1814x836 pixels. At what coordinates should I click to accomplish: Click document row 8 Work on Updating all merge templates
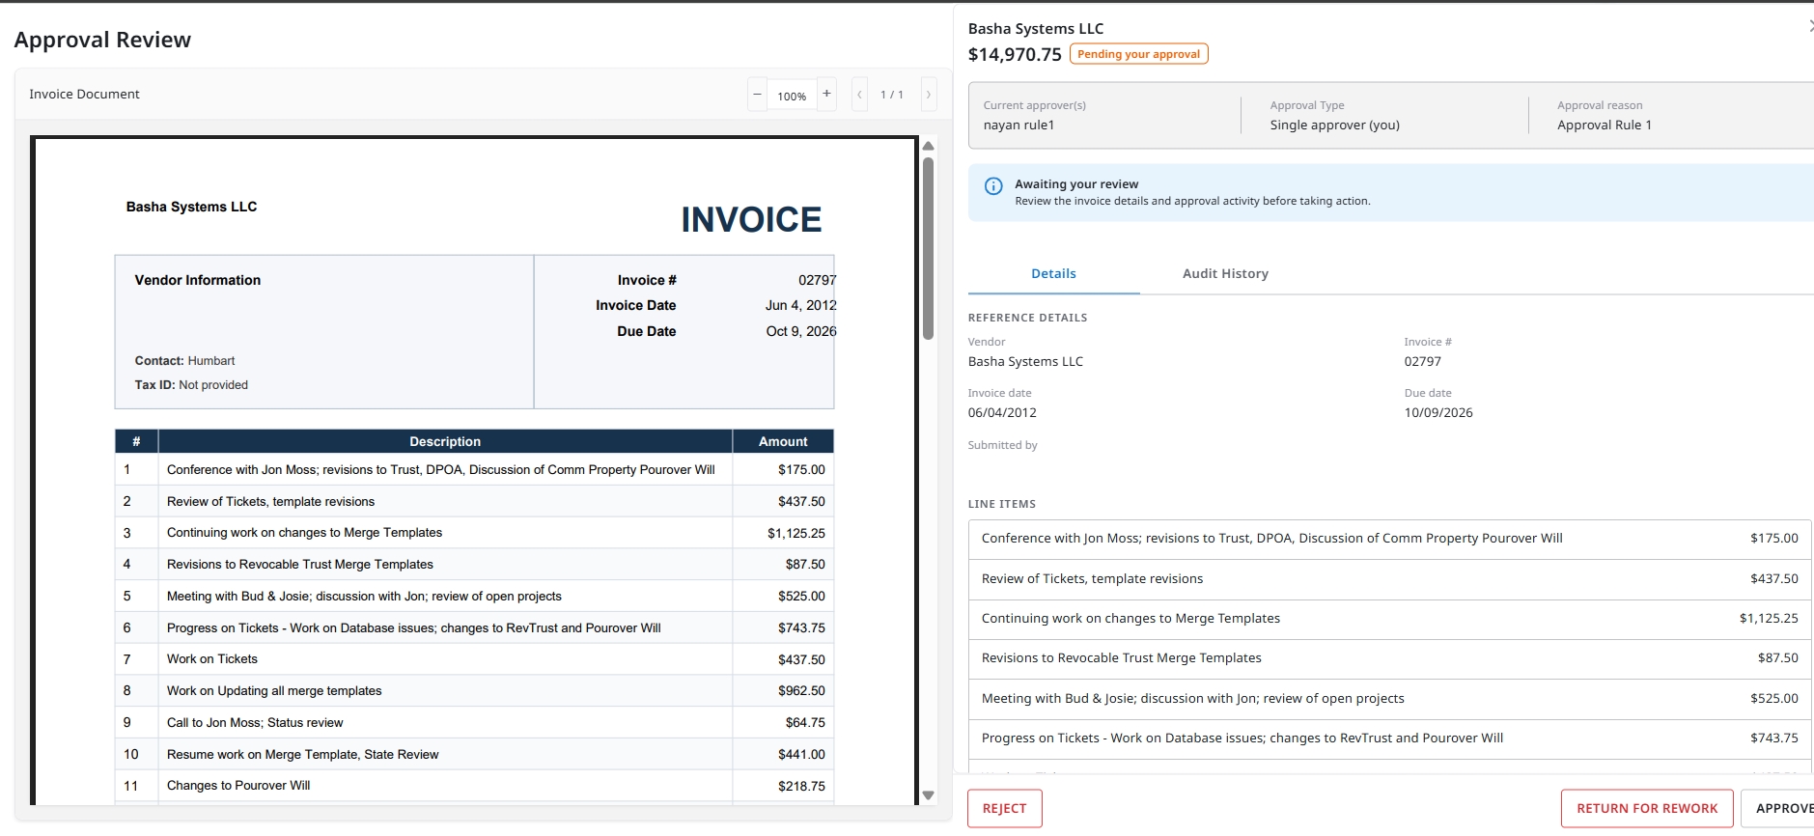pyautogui.click(x=474, y=691)
